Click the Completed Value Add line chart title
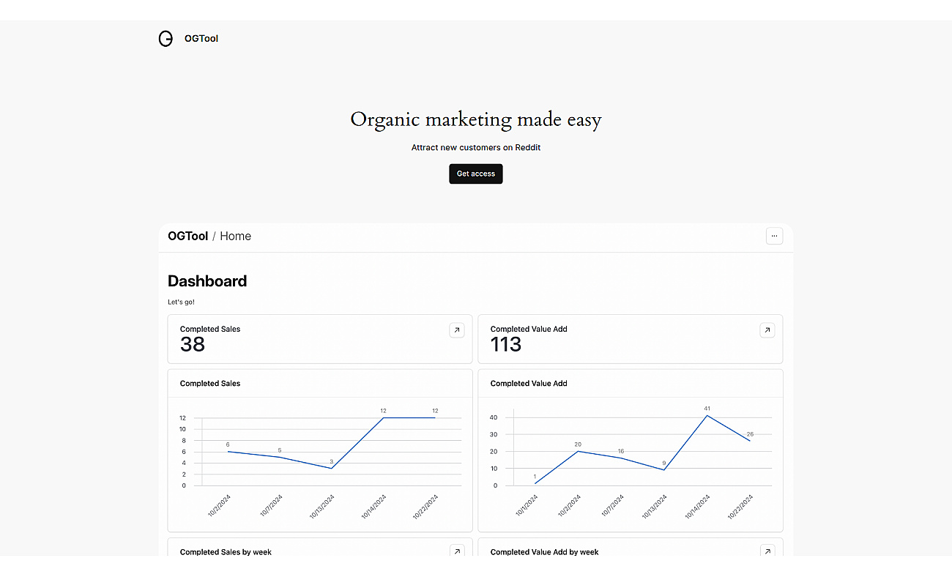 pos(529,383)
